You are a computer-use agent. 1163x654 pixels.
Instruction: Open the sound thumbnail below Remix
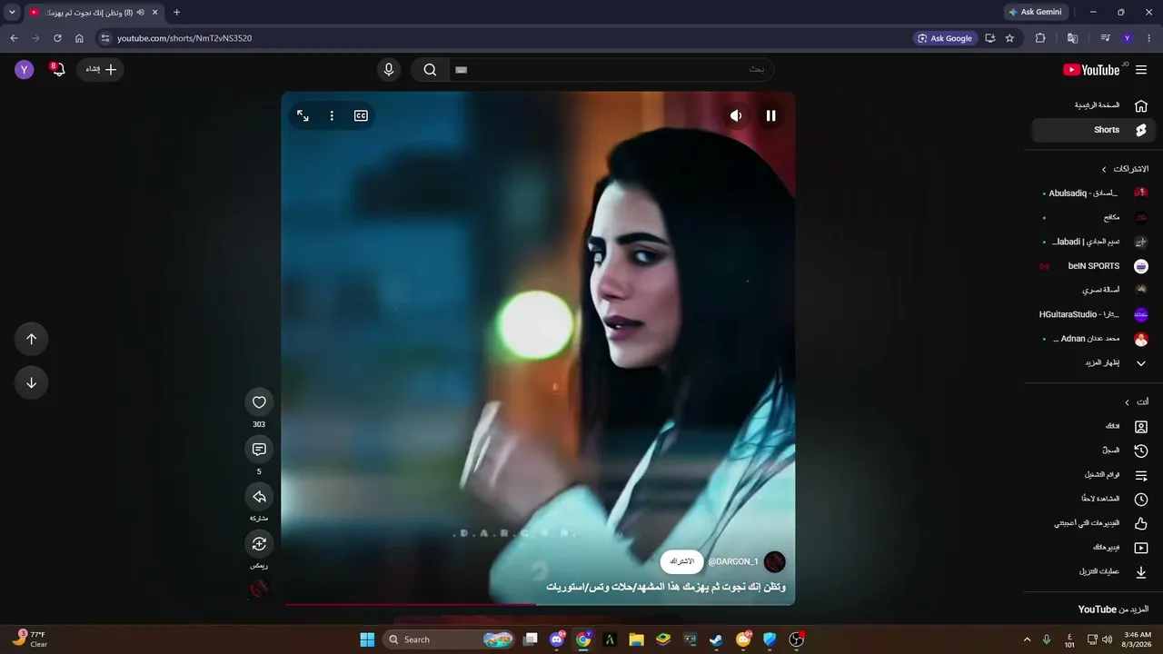[259, 590]
